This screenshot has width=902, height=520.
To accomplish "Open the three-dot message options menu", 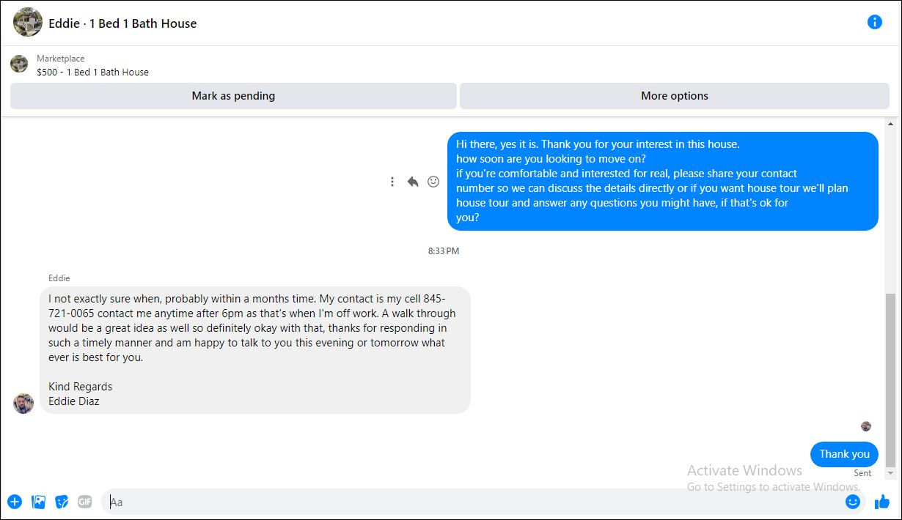I will click(x=392, y=182).
